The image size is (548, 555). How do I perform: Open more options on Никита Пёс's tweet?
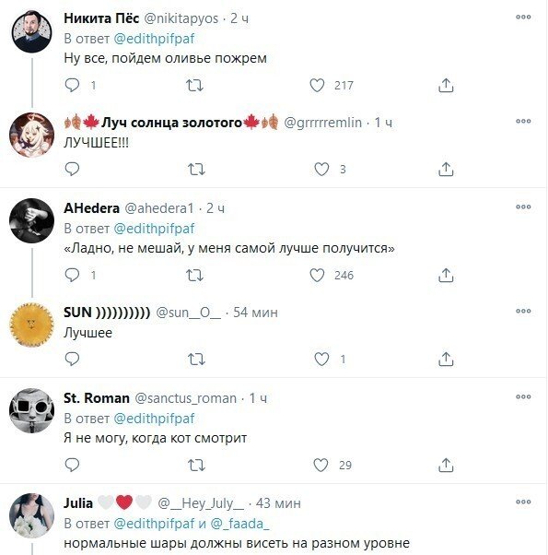coord(523,17)
